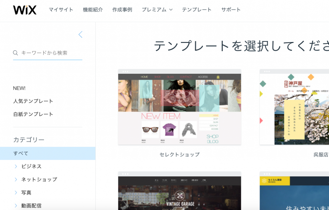Open the 神戸屋 kimono template thumbnail
The width and height of the screenshot is (329, 210).
(294, 107)
